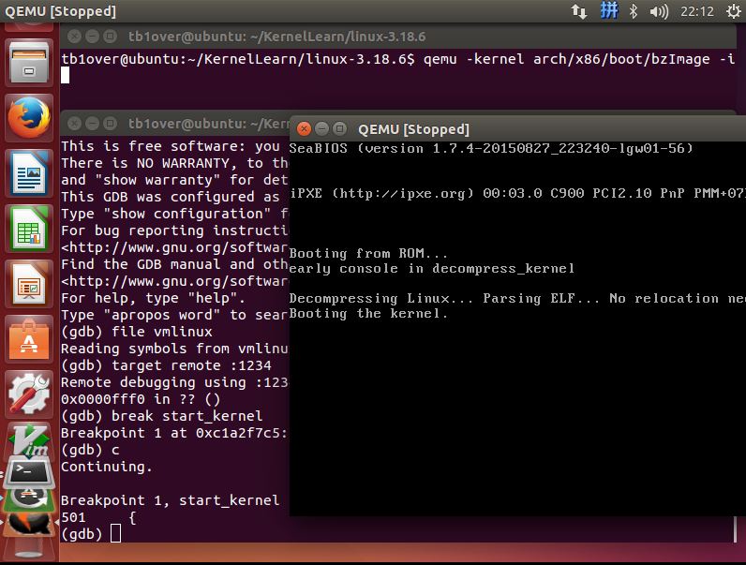746x565 pixels.
Task: Open the Pinyin input method menu
Action: (608, 11)
